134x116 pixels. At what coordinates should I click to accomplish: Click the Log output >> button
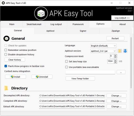coord(122,18)
